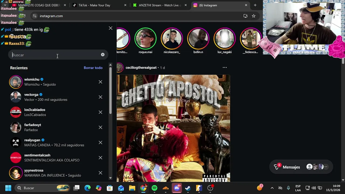Open Steam from taskbar
This screenshot has width=345, height=194.
[188, 188]
